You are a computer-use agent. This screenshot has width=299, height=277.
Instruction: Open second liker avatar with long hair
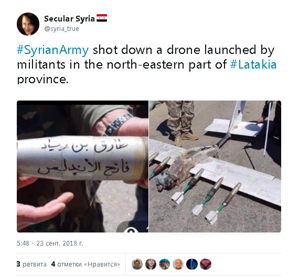click(x=151, y=264)
